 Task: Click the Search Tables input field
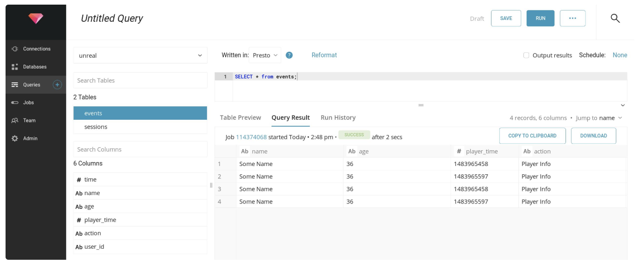point(140,80)
